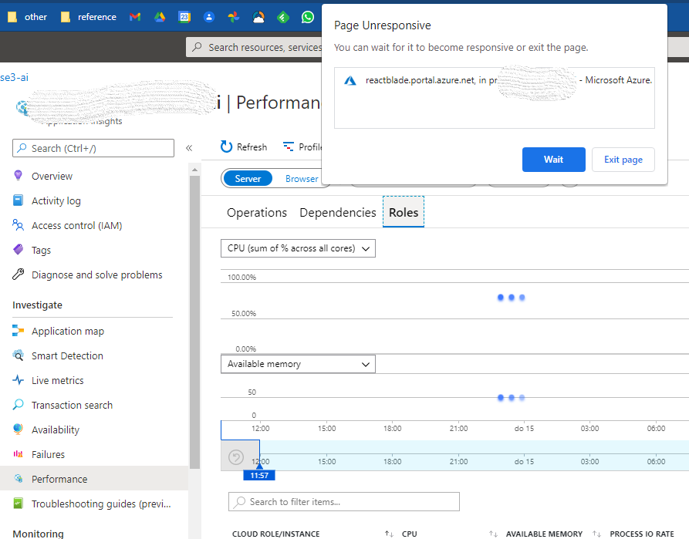Click the Activity log icon
The image size is (689, 539).
(18, 200)
